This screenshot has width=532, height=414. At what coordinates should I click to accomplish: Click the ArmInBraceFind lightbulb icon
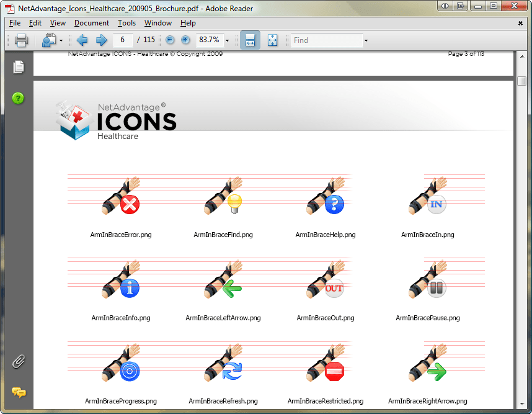(223, 196)
